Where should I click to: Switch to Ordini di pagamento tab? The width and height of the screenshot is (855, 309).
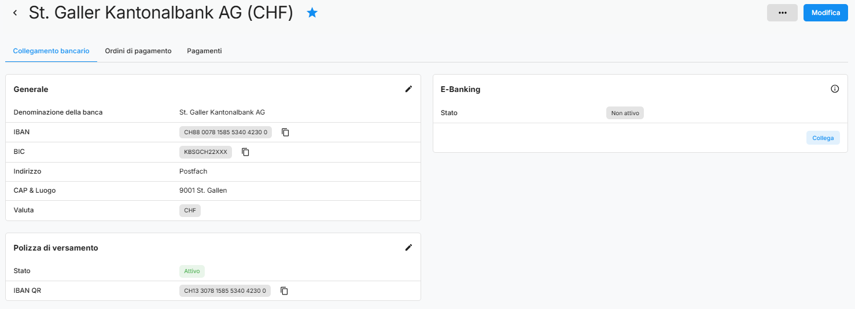pyautogui.click(x=138, y=51)
